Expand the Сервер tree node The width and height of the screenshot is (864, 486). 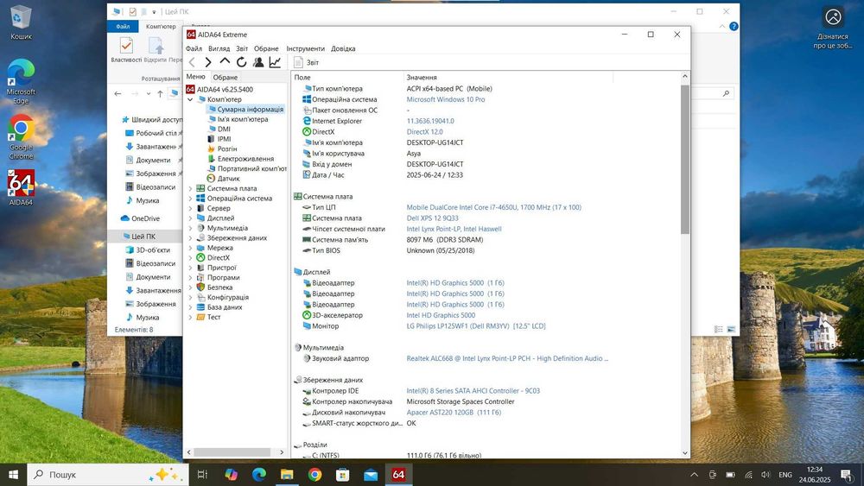click(190, 208)
